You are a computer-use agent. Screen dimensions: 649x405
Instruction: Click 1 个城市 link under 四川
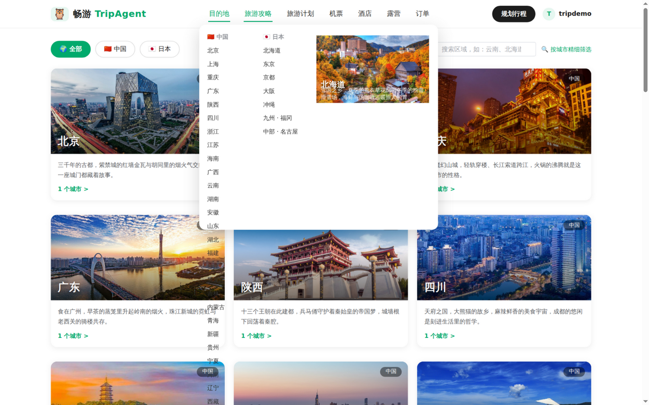439,336
